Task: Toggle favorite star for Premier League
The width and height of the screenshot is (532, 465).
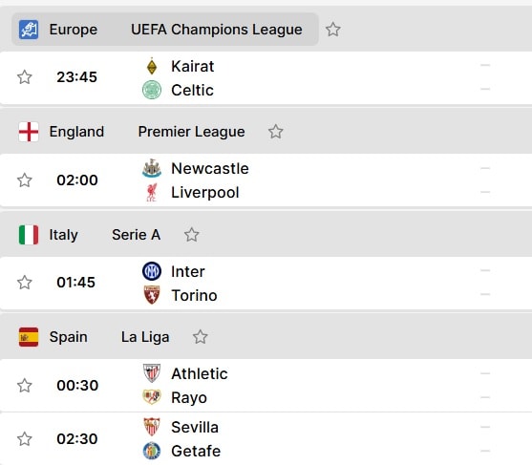Action: (x=276, y=132)
